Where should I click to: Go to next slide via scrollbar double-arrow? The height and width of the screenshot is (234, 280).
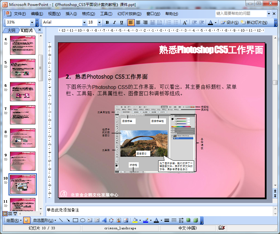coord(275,196)
